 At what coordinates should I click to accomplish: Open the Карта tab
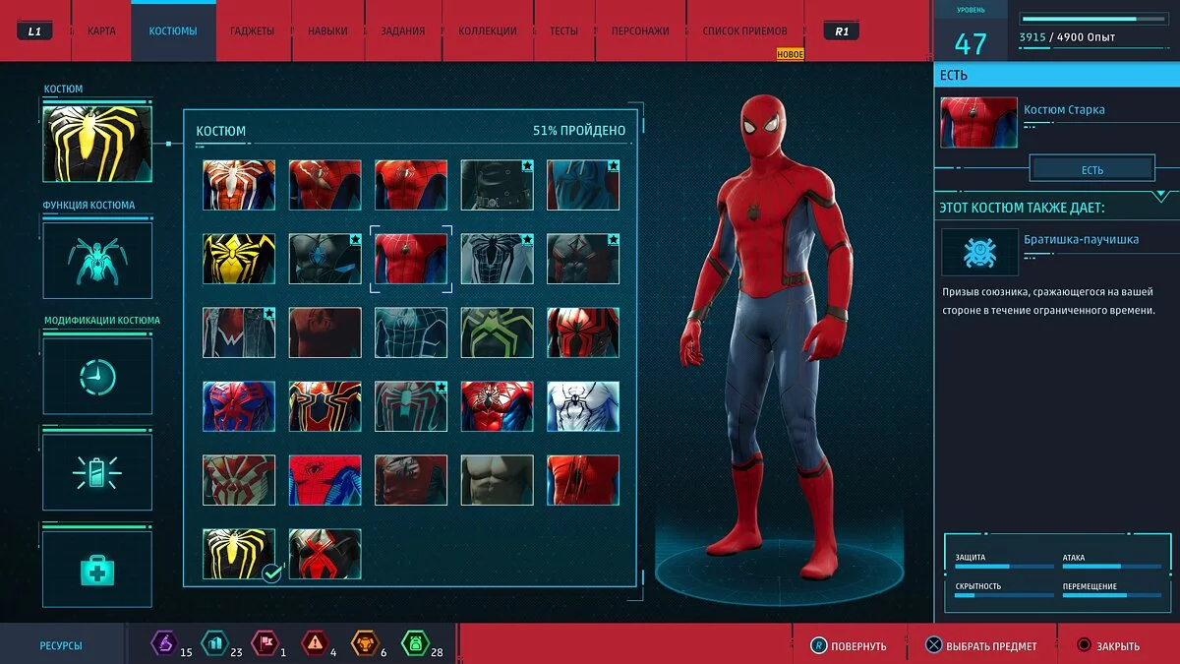point(100,30)
